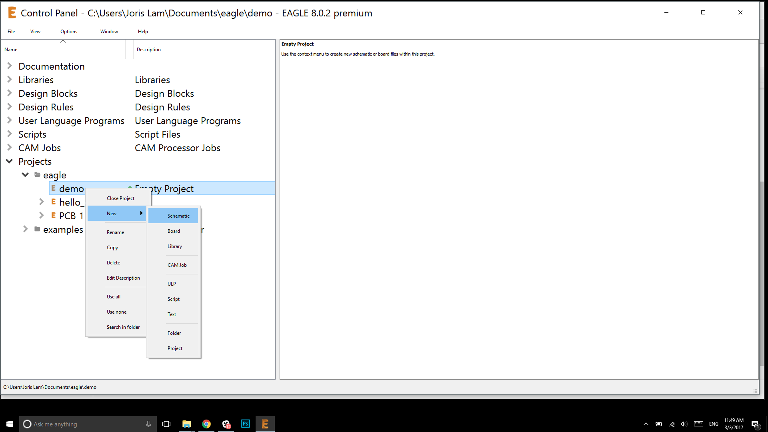
Task: Choose Schematic in the New submenu
Action: tap(178, 216)
